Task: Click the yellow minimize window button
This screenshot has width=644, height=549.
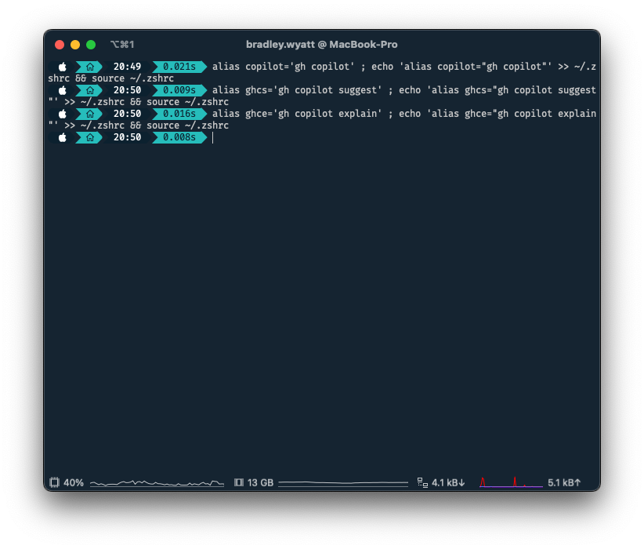Action: point(75,45)
